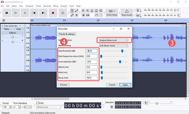This screenshot has width=189, height=114.
Task: Open the Edit menu
Action: coord(8,6)
